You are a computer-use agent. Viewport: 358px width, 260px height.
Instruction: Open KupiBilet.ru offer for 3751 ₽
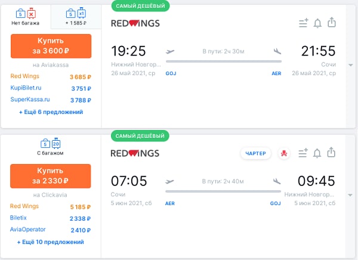(51, 88)
